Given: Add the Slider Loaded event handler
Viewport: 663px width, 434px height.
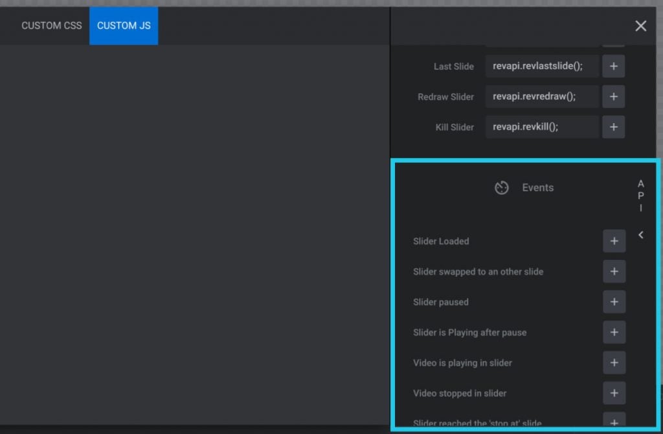Looking at the screenshot, I should [614, 240].
